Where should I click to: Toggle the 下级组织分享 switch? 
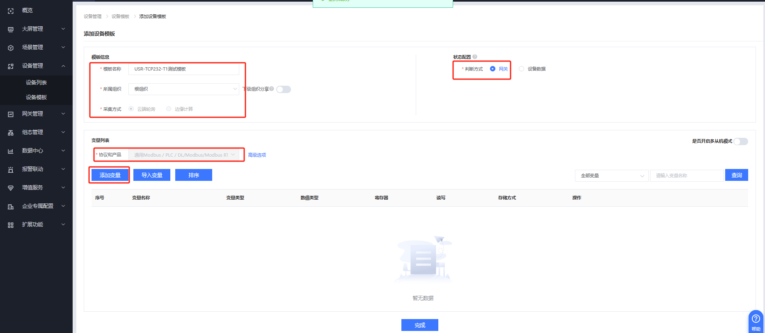[x=284, y=89]
